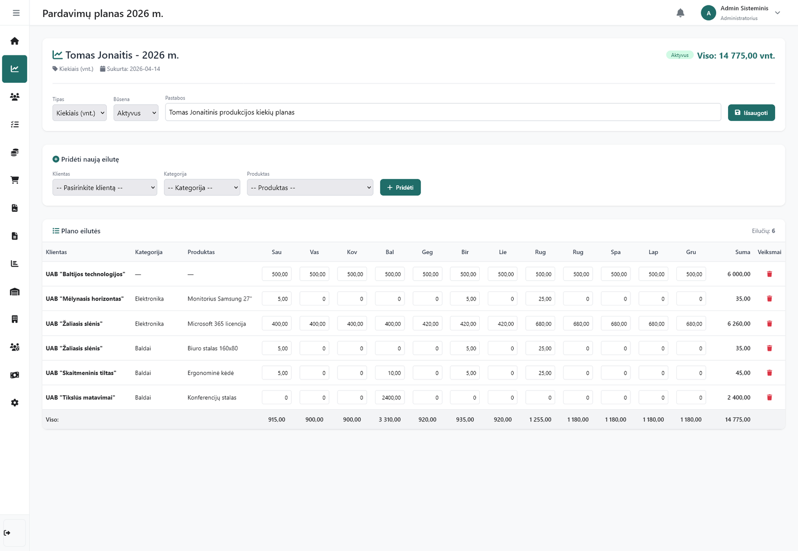
Task: Expand the Kategorija dropdown
Action: click(x=202, y=188)
